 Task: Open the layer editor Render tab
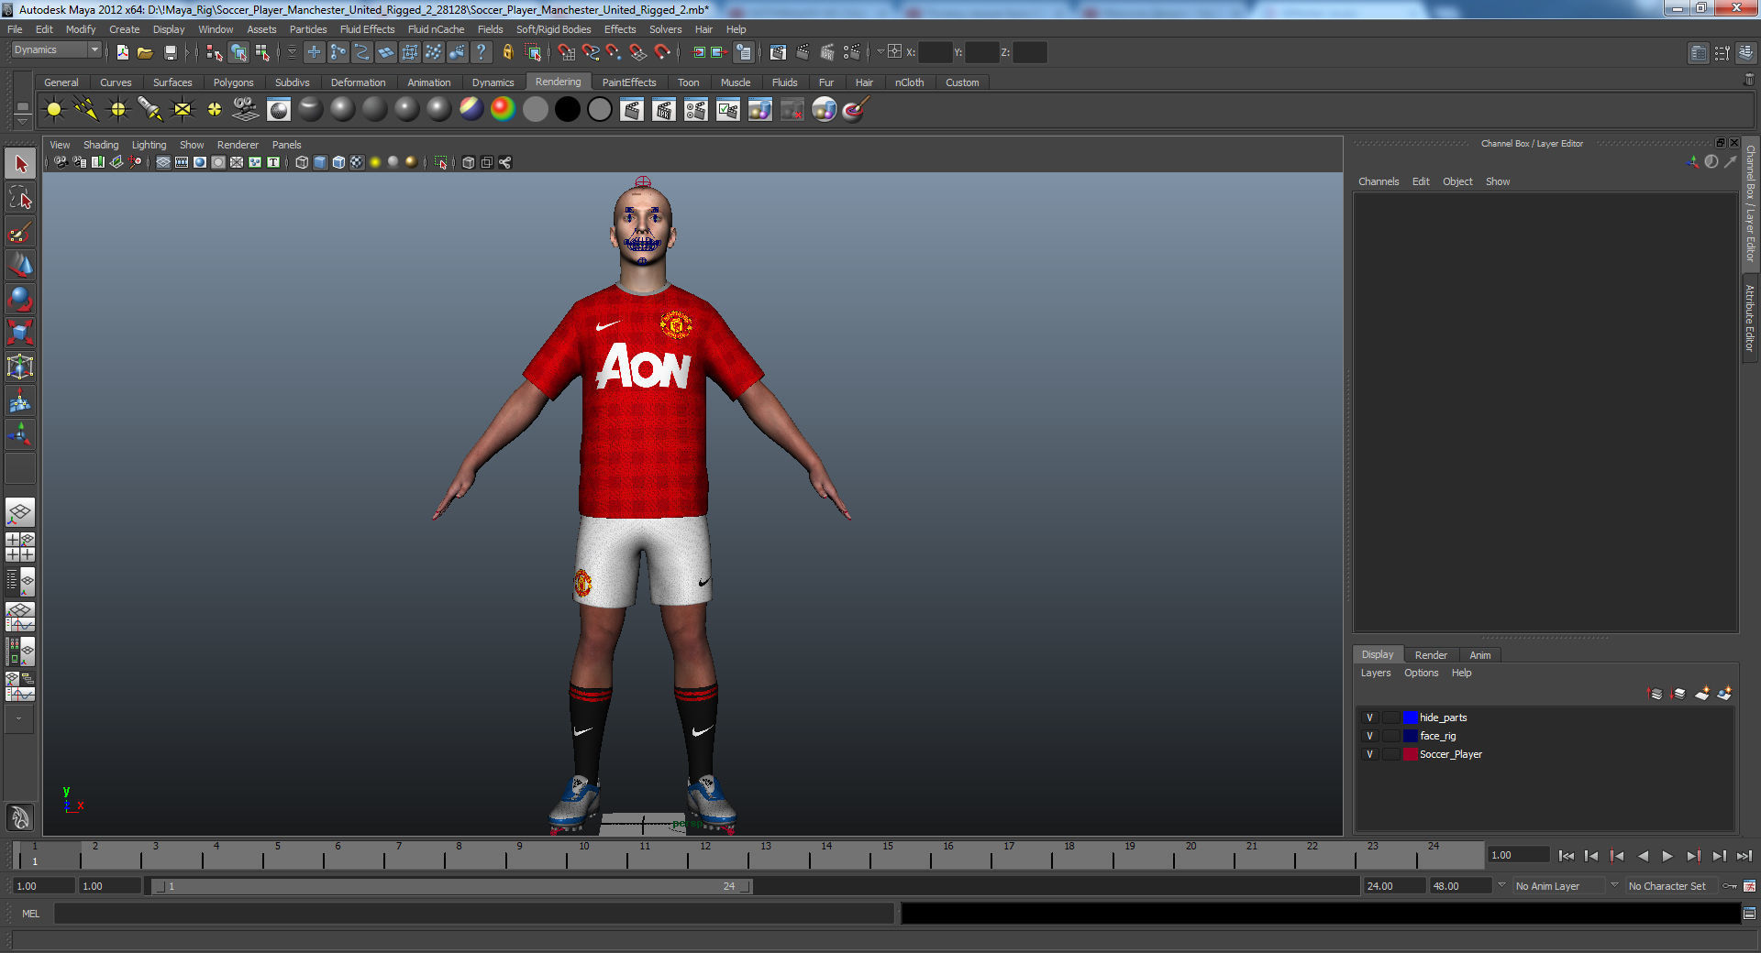click(x=1430, y=655)
